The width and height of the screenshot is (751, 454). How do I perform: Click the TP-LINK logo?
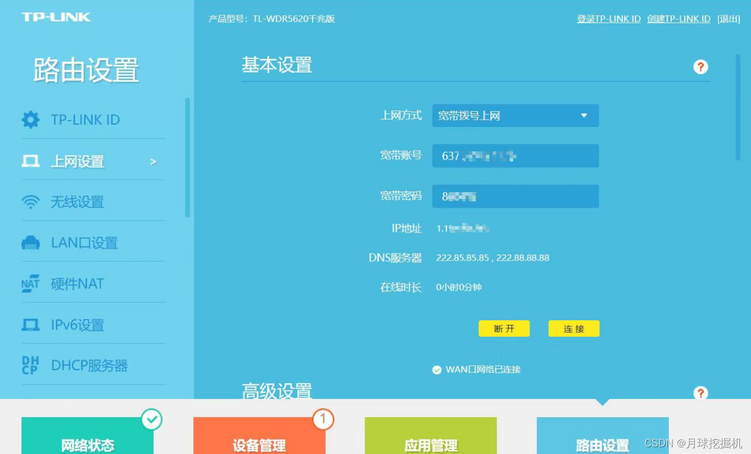pos(56,17)
